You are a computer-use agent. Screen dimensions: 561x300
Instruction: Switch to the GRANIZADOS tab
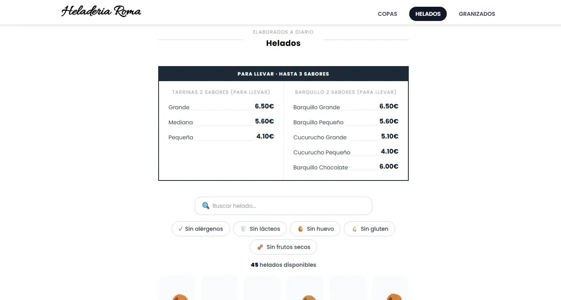[477, 14]
